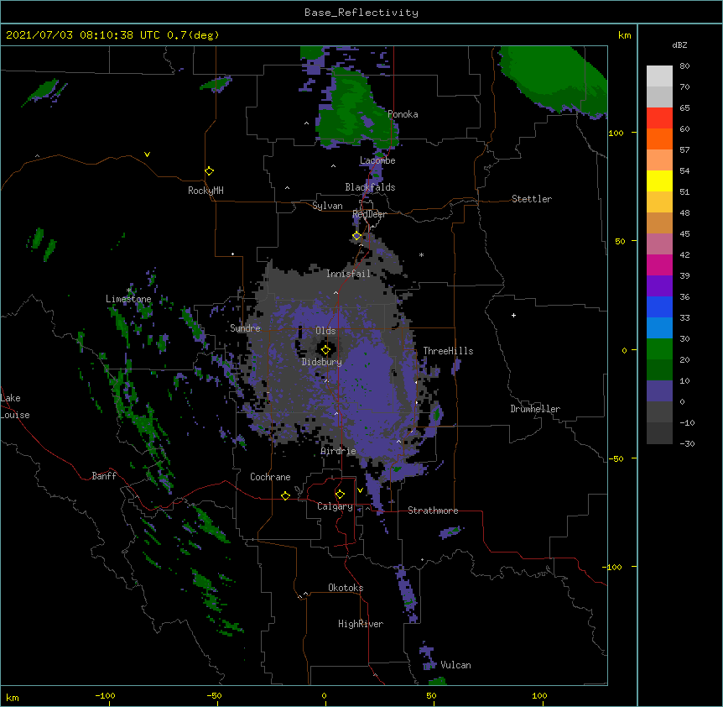The image size is (723, 707).
Task: Click the Calgary city label
Action: (x=335, y=506)
